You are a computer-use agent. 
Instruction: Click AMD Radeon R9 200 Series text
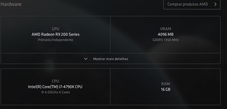56,34
